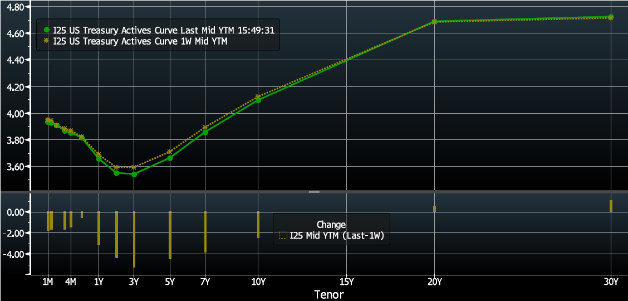This screenshot has width=628, height=301.
Task: Click the '1Y' tenor axis label
Action: click(x=99, y=281)
